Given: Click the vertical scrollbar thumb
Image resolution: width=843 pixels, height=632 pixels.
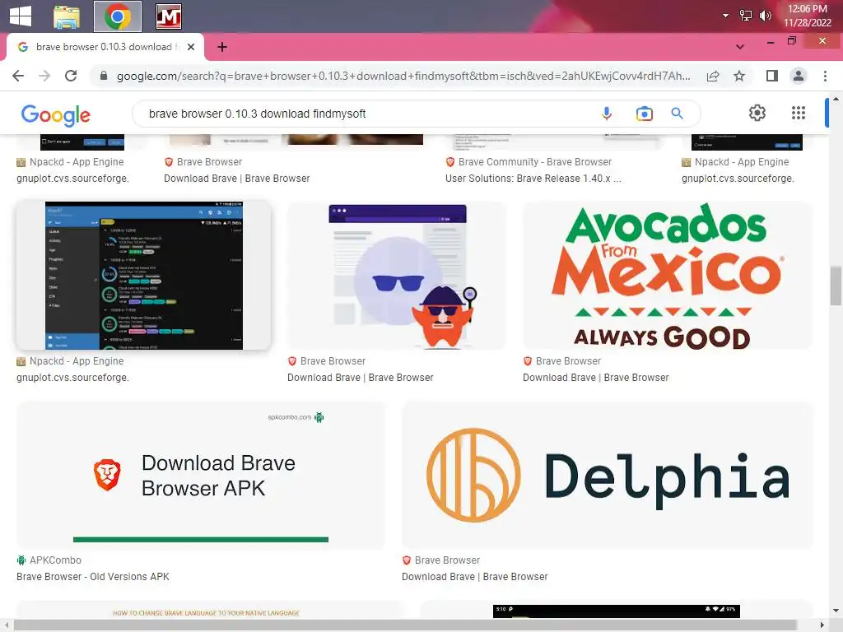Looking at the screenshot, I should pos(835,286).
